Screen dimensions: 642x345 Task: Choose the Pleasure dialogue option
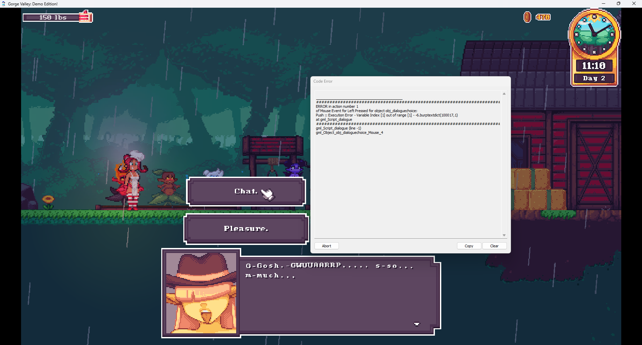(246, 229)
